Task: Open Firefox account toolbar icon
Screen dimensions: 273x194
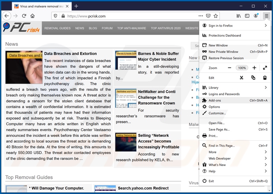Action: (256, 16)
